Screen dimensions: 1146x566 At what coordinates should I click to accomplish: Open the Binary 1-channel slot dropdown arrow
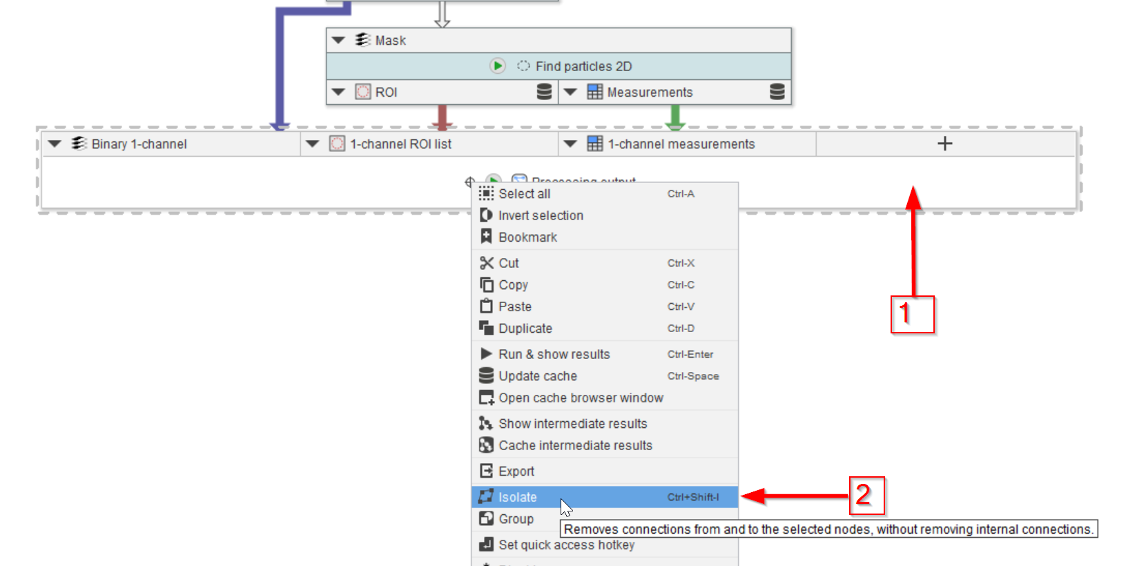pyautogui.click(x=55, y=144)
